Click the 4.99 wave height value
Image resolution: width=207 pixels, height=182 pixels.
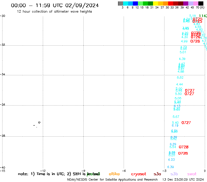(184, 41)
